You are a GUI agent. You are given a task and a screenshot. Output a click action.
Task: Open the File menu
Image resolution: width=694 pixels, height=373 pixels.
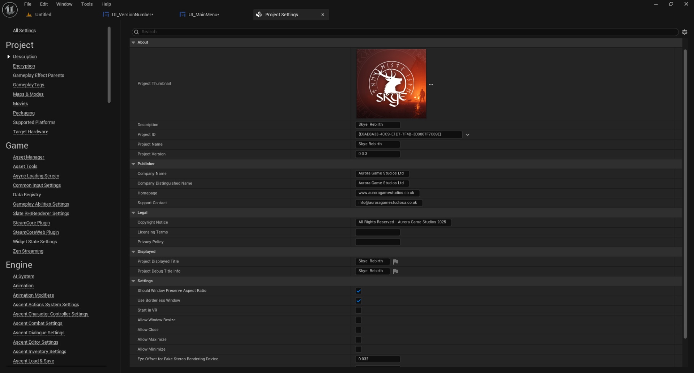click(x=27, y=4)
